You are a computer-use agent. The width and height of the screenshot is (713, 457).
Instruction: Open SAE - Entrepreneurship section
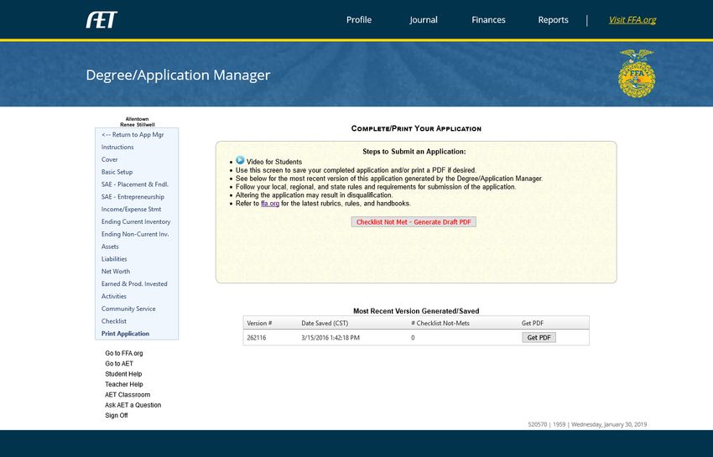point(133,197)
